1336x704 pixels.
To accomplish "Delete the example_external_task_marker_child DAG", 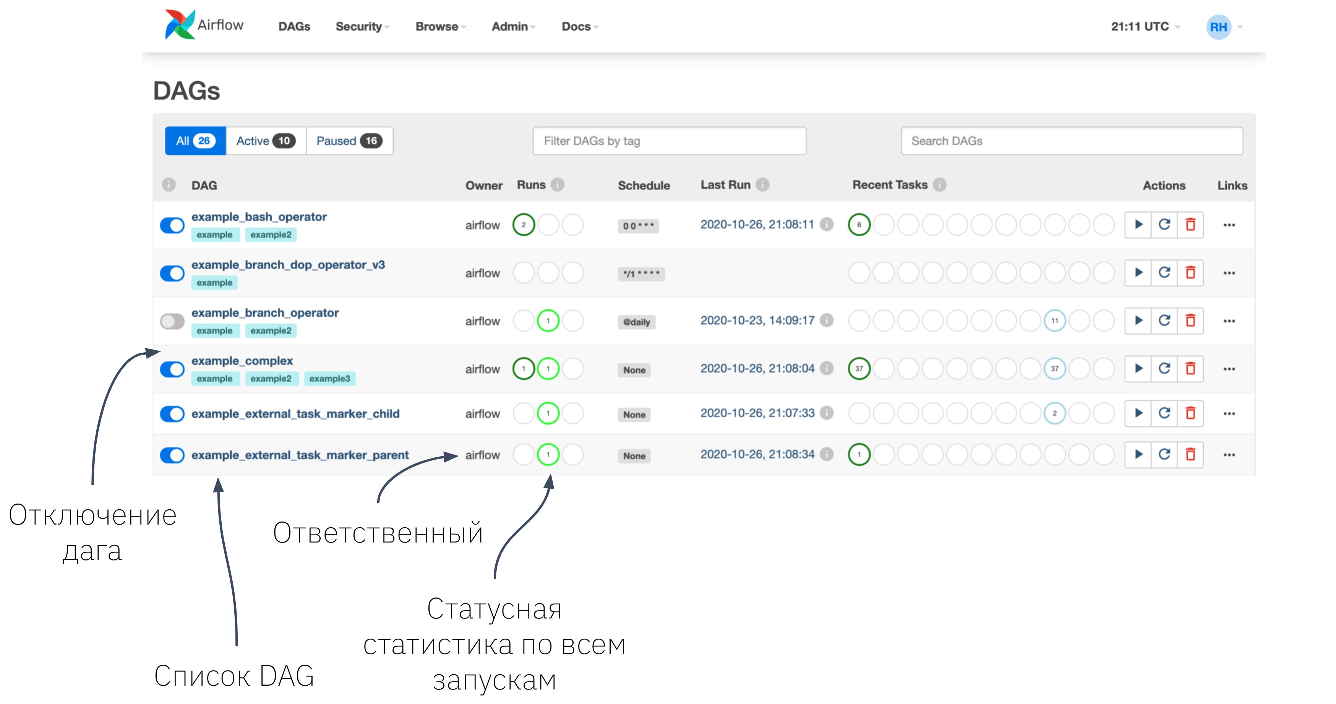I will tap(1190, 413).
